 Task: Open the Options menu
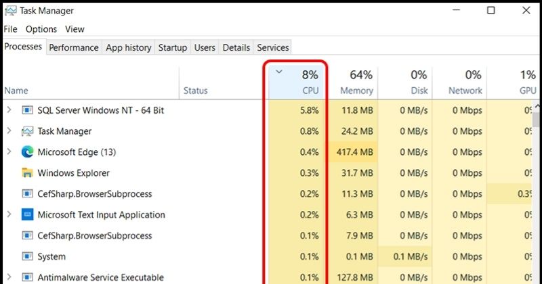pyautogui.click(x=41, y=29)
